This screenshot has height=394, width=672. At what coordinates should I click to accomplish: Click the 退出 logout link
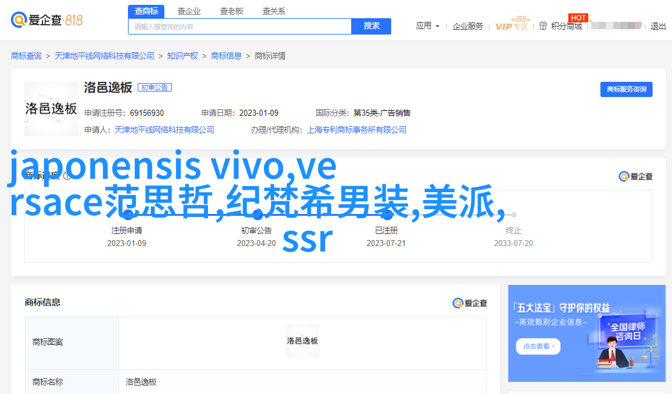[x=658, y=26]
